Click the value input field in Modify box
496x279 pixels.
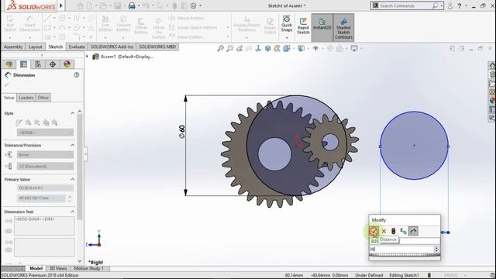401,250
